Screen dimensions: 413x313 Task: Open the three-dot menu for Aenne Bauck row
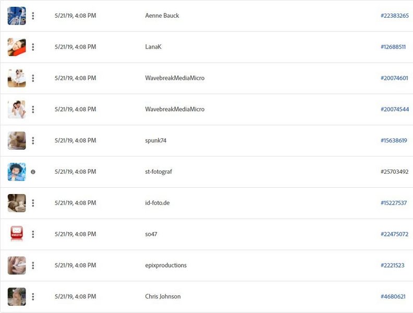(33, 16)
